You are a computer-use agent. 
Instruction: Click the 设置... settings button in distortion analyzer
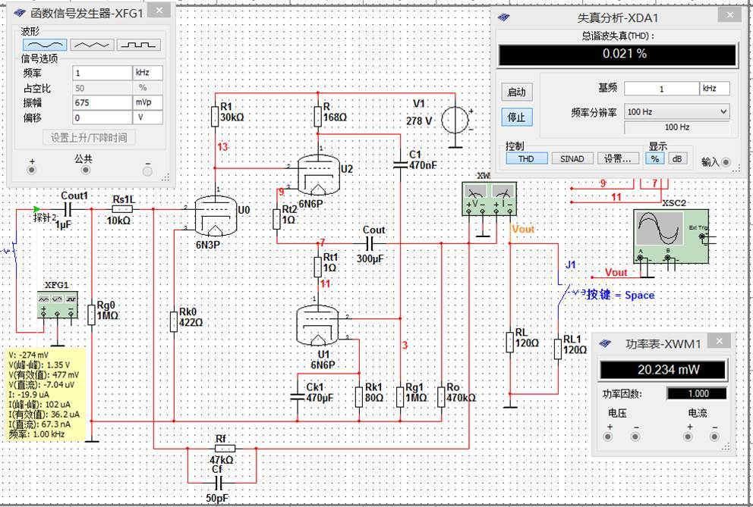point(619,158)
